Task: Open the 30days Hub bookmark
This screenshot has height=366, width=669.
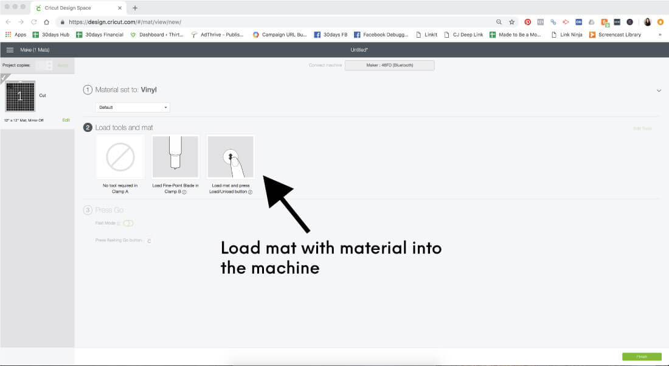Action: pos(50,35)
